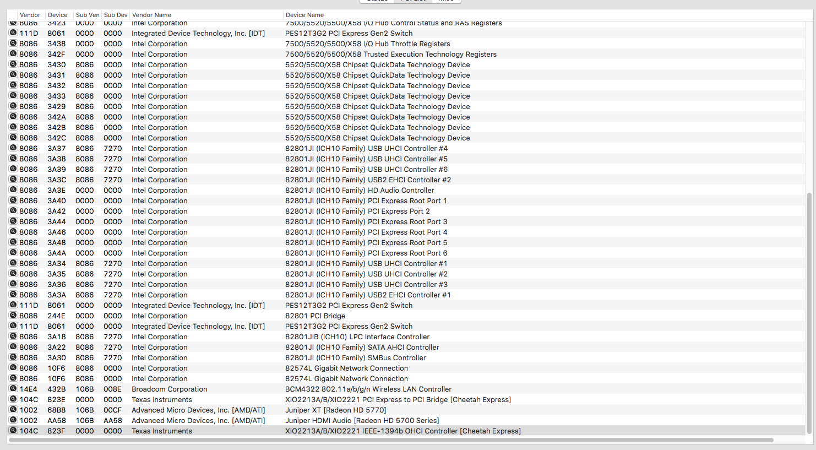
Task: Click the vendor name 'Broadcom Corporation'
Action: tap(170, 389)
